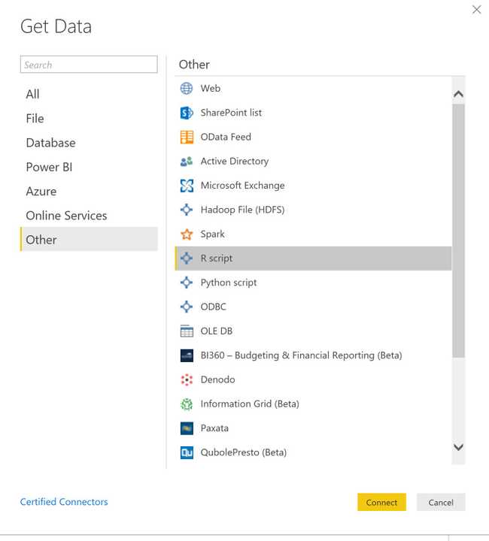This screenshot has height=541, width=489.
Task: Select the Database category
Action: [x=89, y=143]
